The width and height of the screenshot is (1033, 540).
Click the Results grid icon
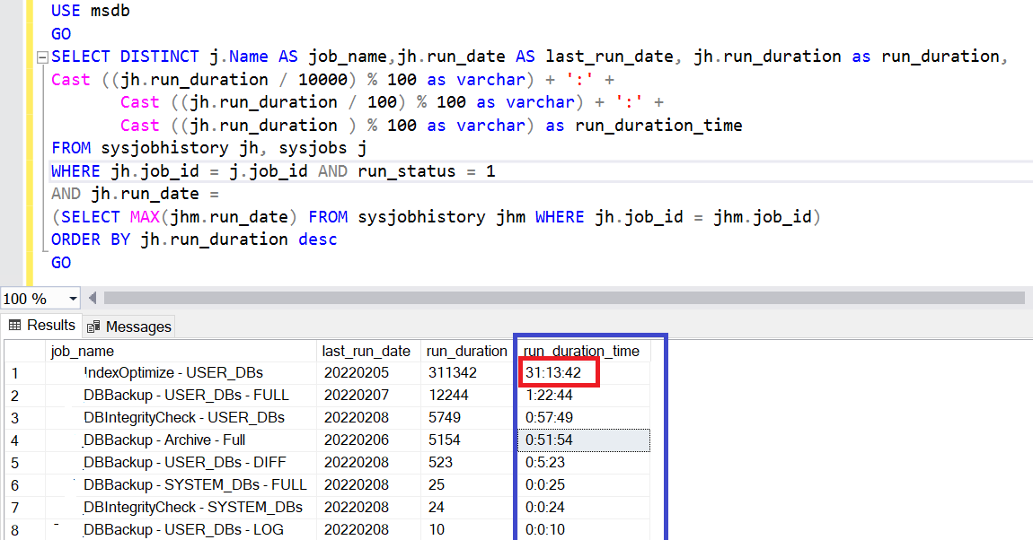[x=14, y=325]
